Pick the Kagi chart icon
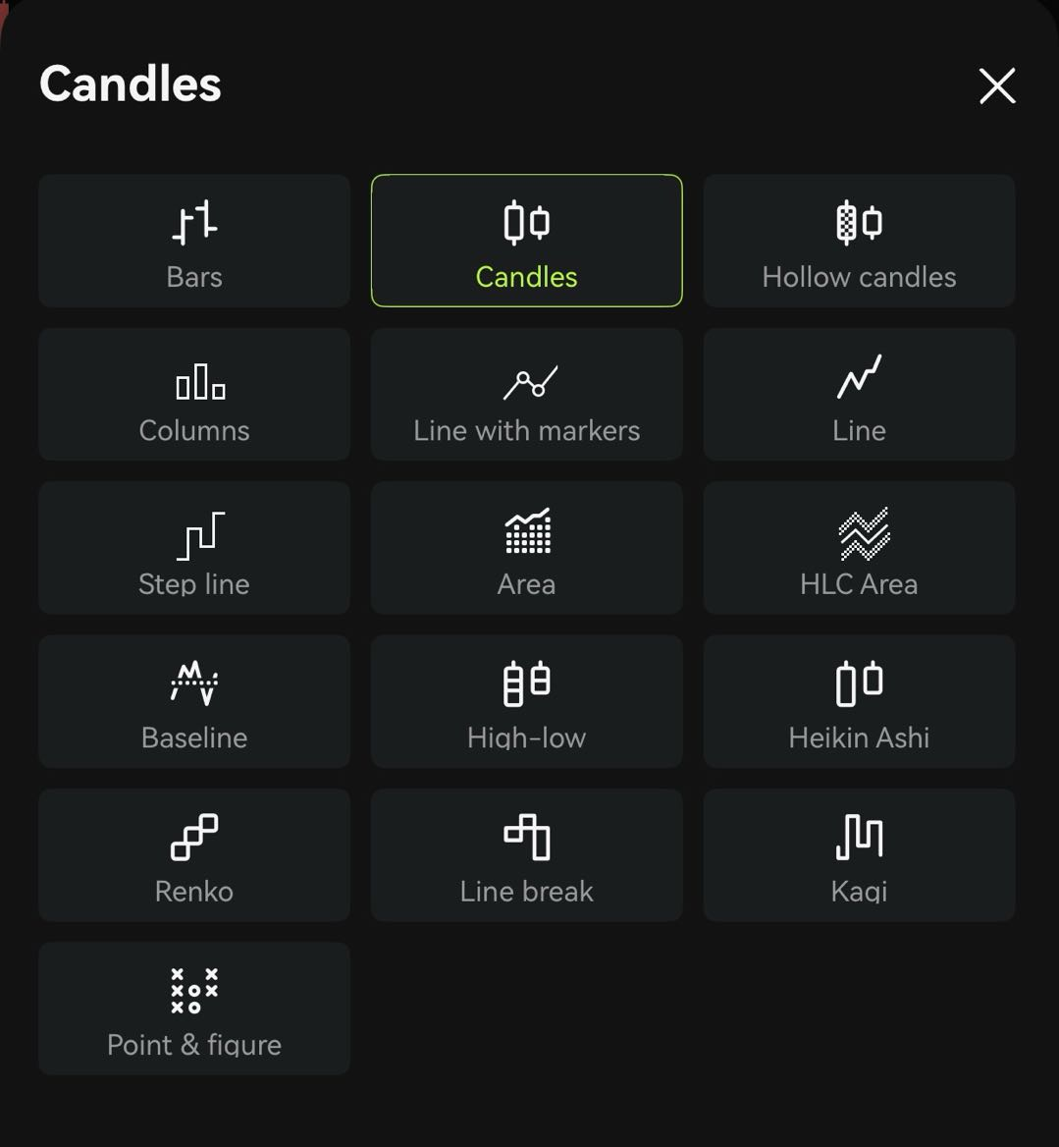1059x1147 pixels. (x=859, y=837)
